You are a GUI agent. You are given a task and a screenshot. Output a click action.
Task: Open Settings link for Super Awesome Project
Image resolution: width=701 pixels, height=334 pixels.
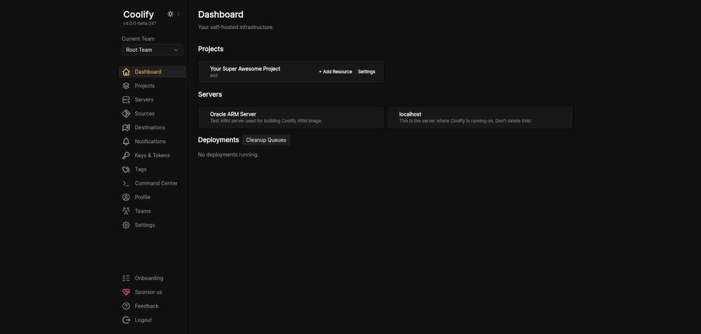click(x=366, y=72)
